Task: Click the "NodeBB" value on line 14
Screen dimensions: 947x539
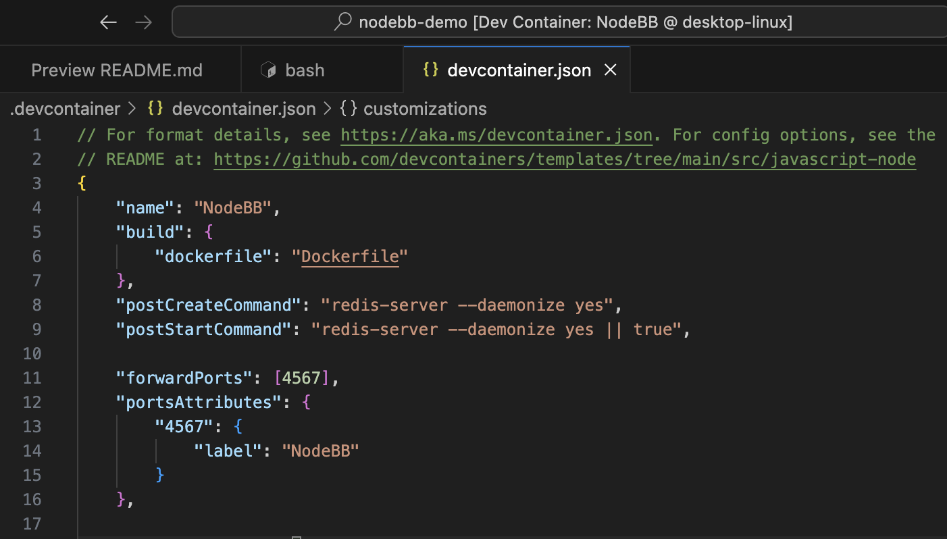Action: click(x=320, y=451)
